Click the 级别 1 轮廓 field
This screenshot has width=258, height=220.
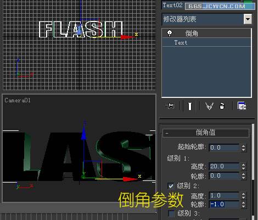224,176
